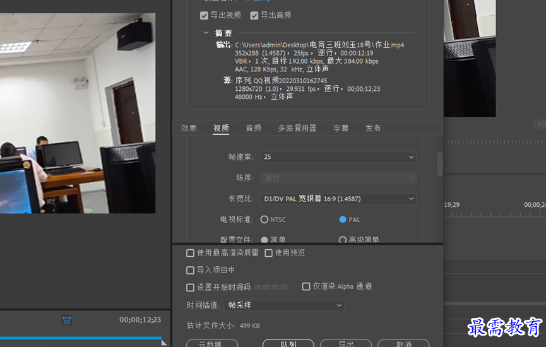Open the 发布 tab
The width and height of the screenshot is (546, 347).
[373, 128]
